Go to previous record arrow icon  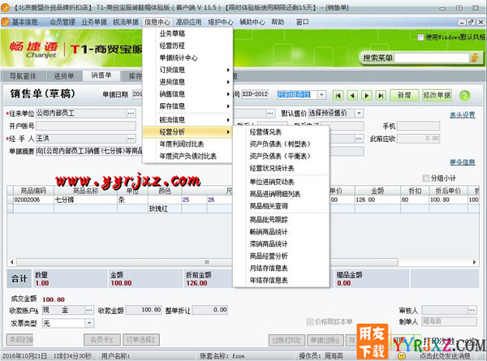click(x=352, y=95)
